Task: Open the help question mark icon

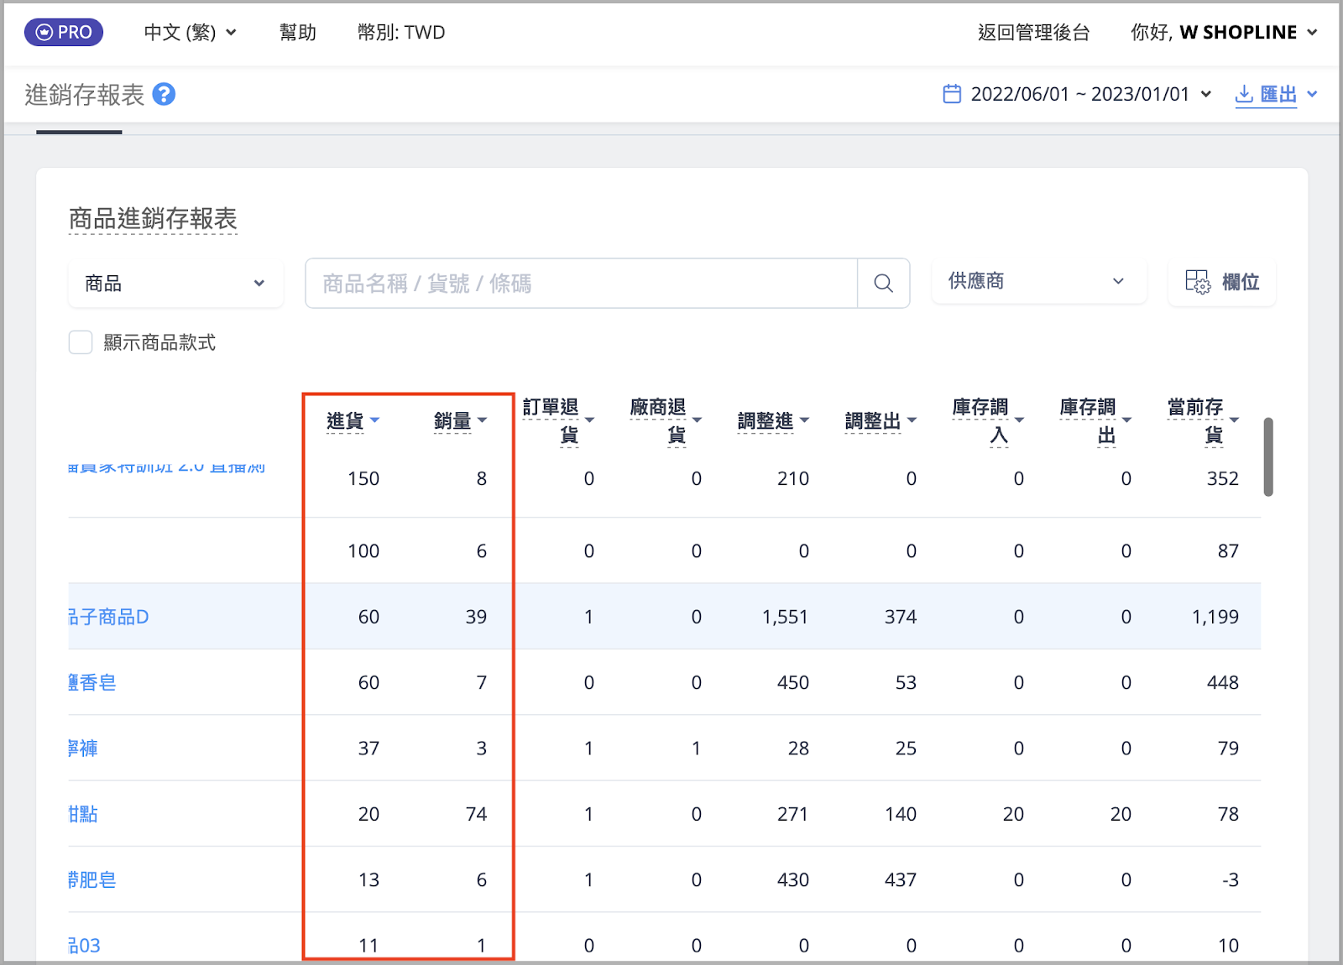Action: [x=165, y=94]
